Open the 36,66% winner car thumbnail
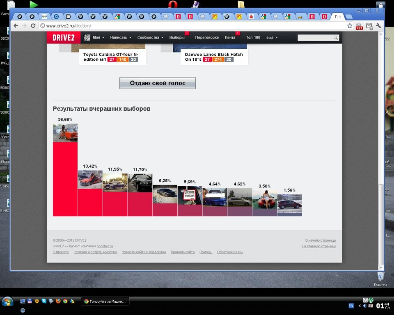The image size is (394, 315). click(65, 133)
